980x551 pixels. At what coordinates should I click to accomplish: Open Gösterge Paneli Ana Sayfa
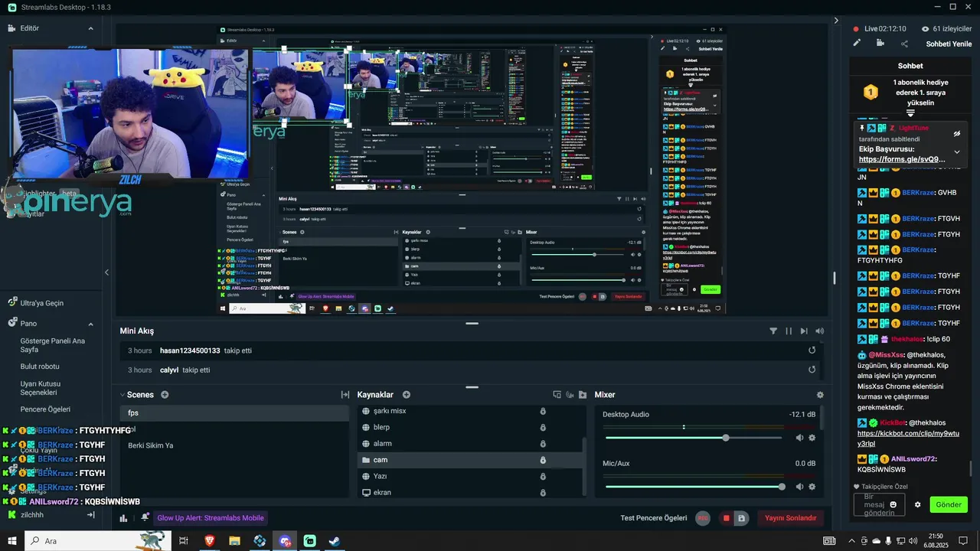tap(52, 345)
